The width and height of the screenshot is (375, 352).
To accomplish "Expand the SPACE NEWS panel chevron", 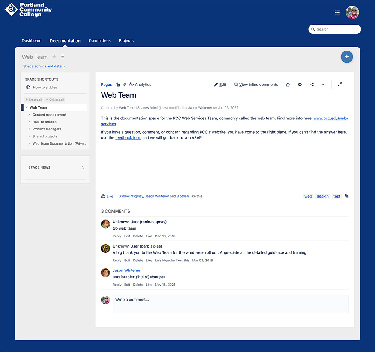I will point(83,167).
